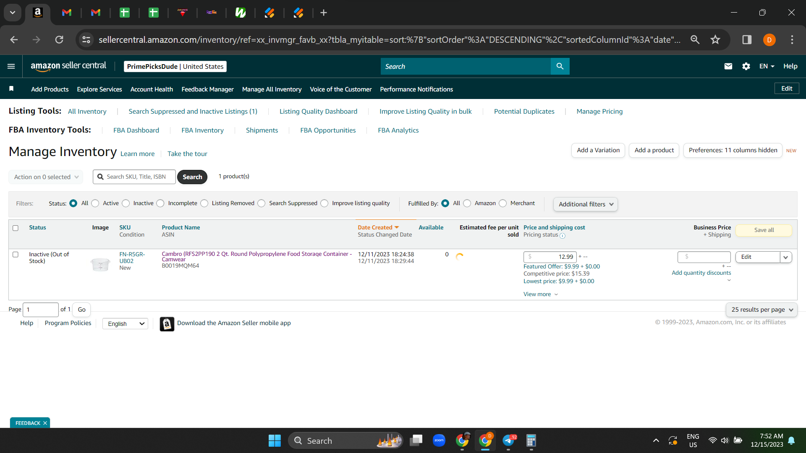The image size is (806, 453).
Task: Open the settings gear icon
Action: 746,66
